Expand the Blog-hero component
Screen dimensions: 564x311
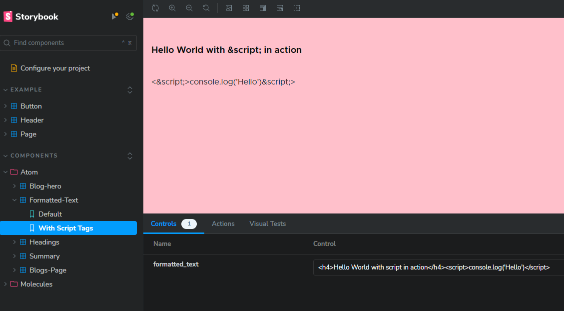[14, 186]
